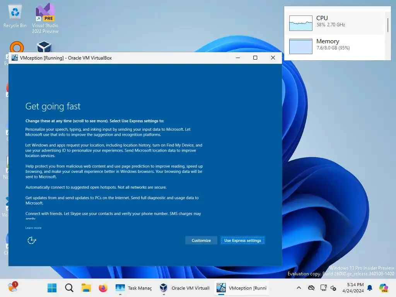This screenshot has height=297, width=396.
Task: Click the "Get going fast" heading
Action: [x=53, y=106]
